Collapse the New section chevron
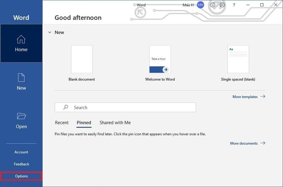 (x=50, y=32)
